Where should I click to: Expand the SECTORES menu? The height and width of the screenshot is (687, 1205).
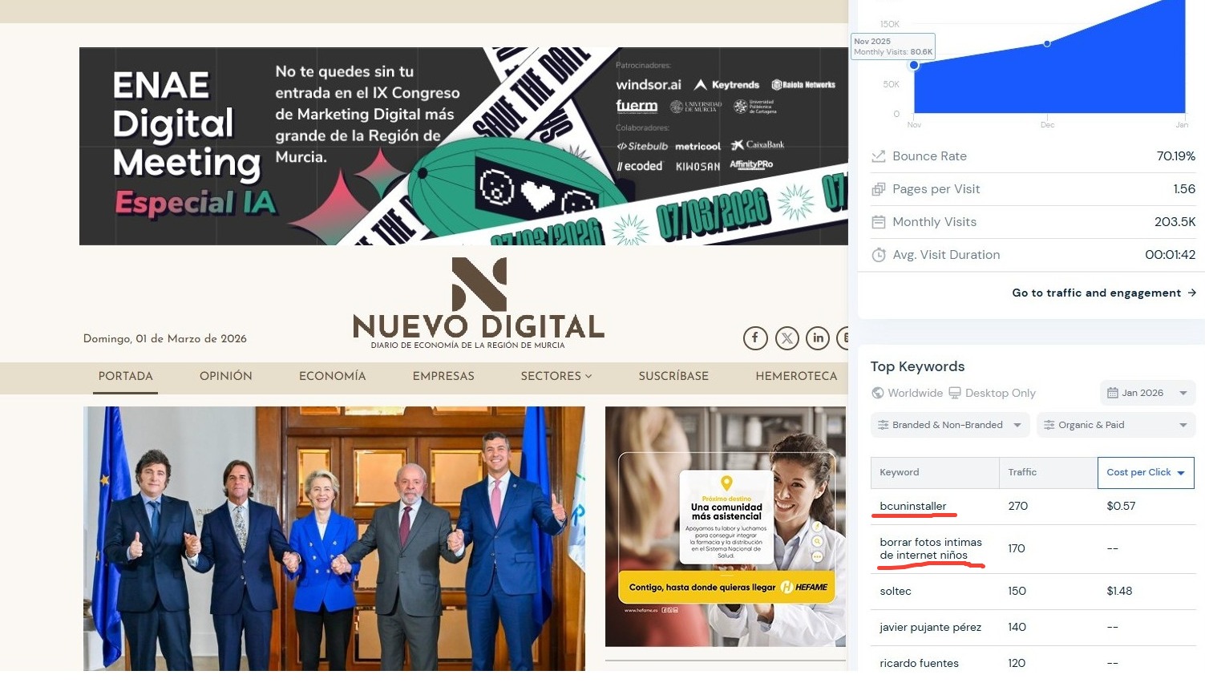pos(556,376)
